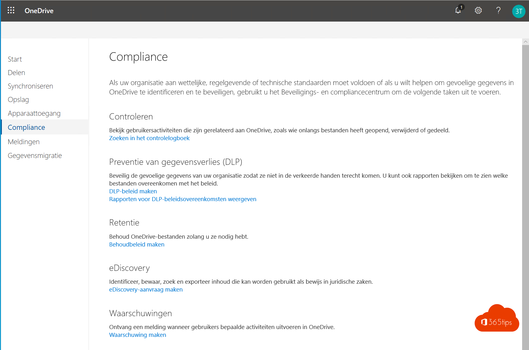Open the settings gear icon
This screenshot has width=529, height=350.
pos(478,10)
